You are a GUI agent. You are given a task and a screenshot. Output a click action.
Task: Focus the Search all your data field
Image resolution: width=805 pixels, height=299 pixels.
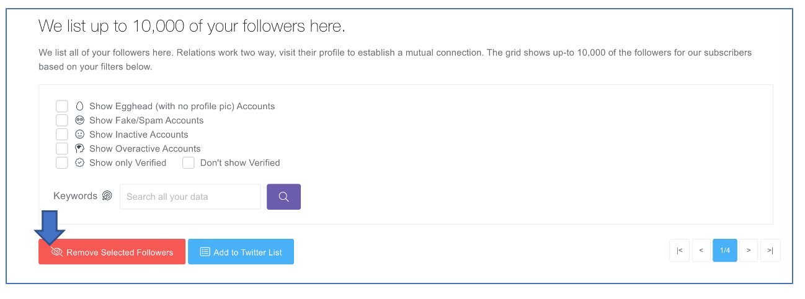(190, 197)
